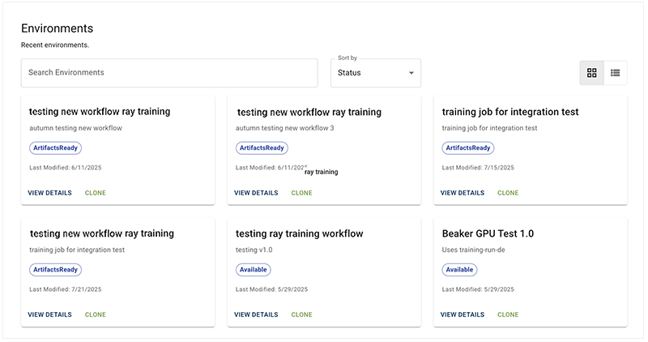This screenshot has height=342, width=648.
Task: Switch to list view layout
Action: (x=615, y=73)
